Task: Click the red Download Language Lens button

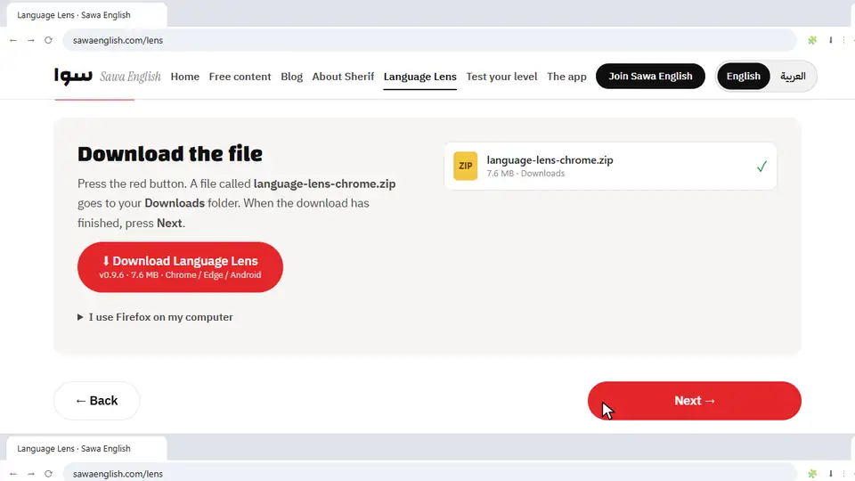Action: coord(181,267)
